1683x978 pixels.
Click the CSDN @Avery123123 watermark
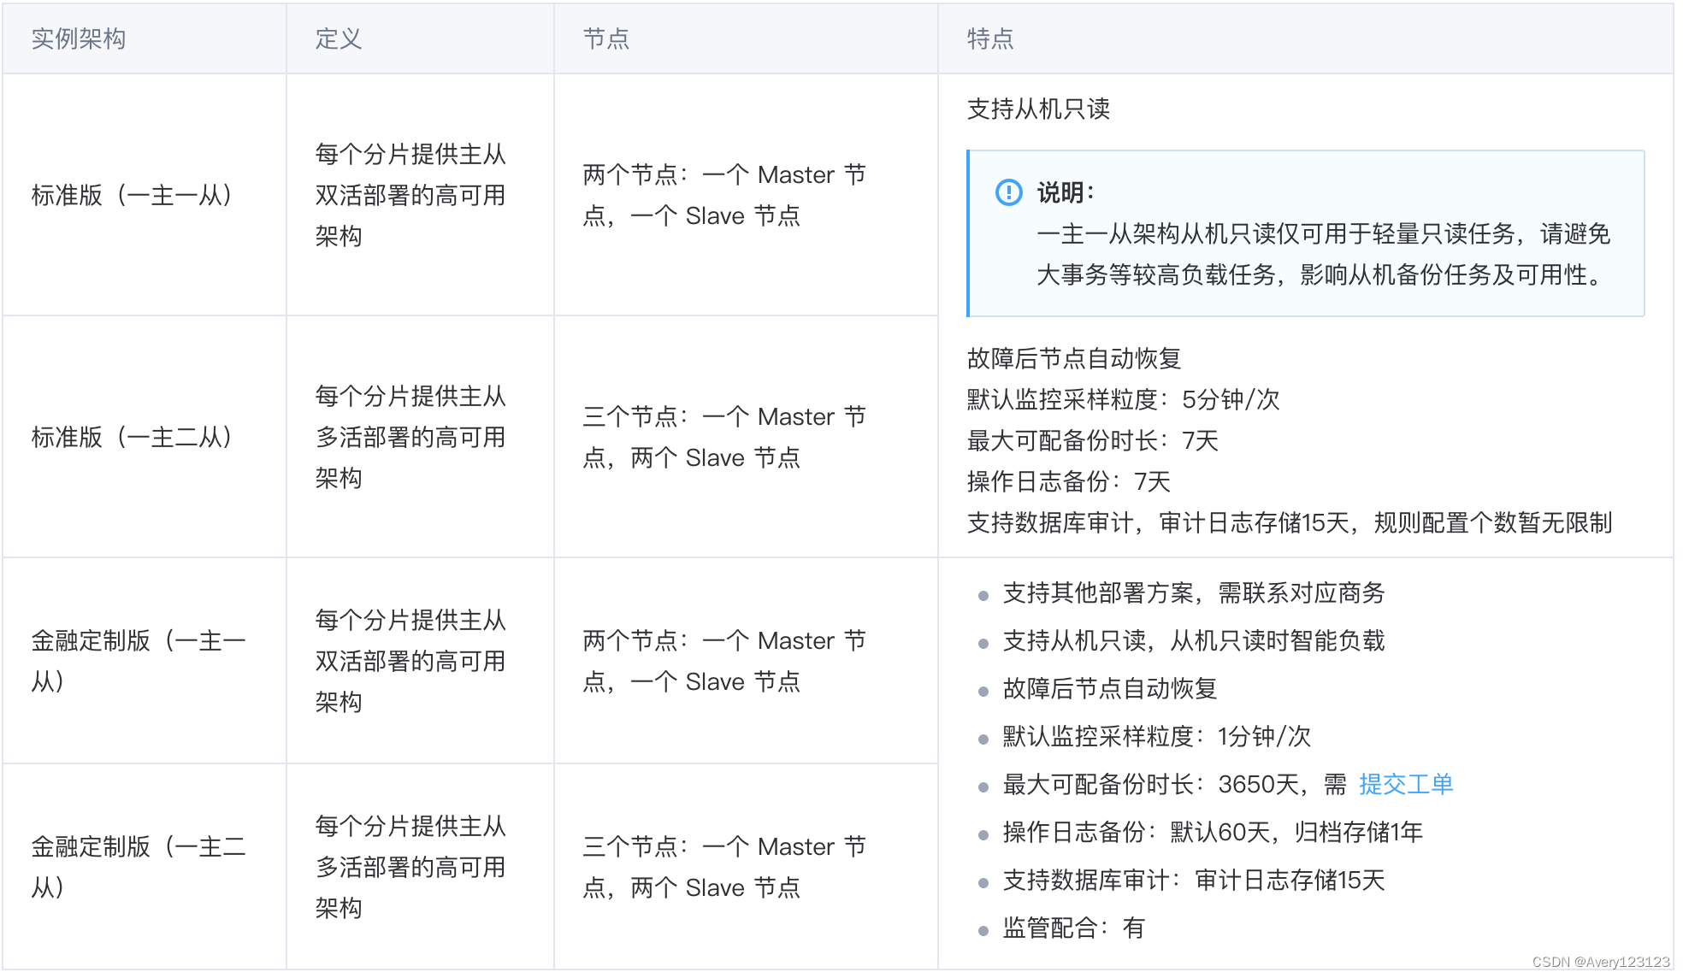coord(1600,962)
